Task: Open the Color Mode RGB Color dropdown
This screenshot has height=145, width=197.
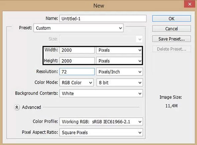Action: (x=76, y=83)
